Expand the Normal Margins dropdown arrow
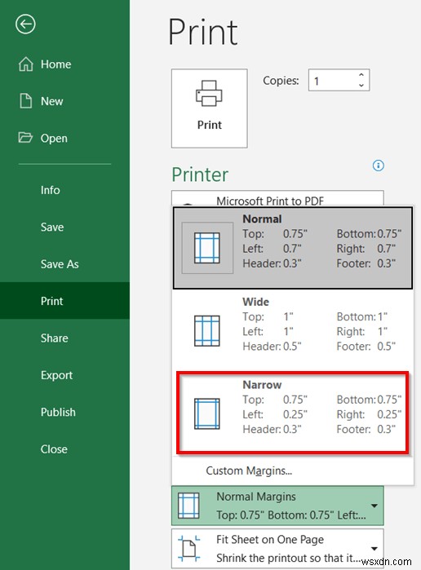The width and height of the screenshot is (421, 570). tap(374, 506)
